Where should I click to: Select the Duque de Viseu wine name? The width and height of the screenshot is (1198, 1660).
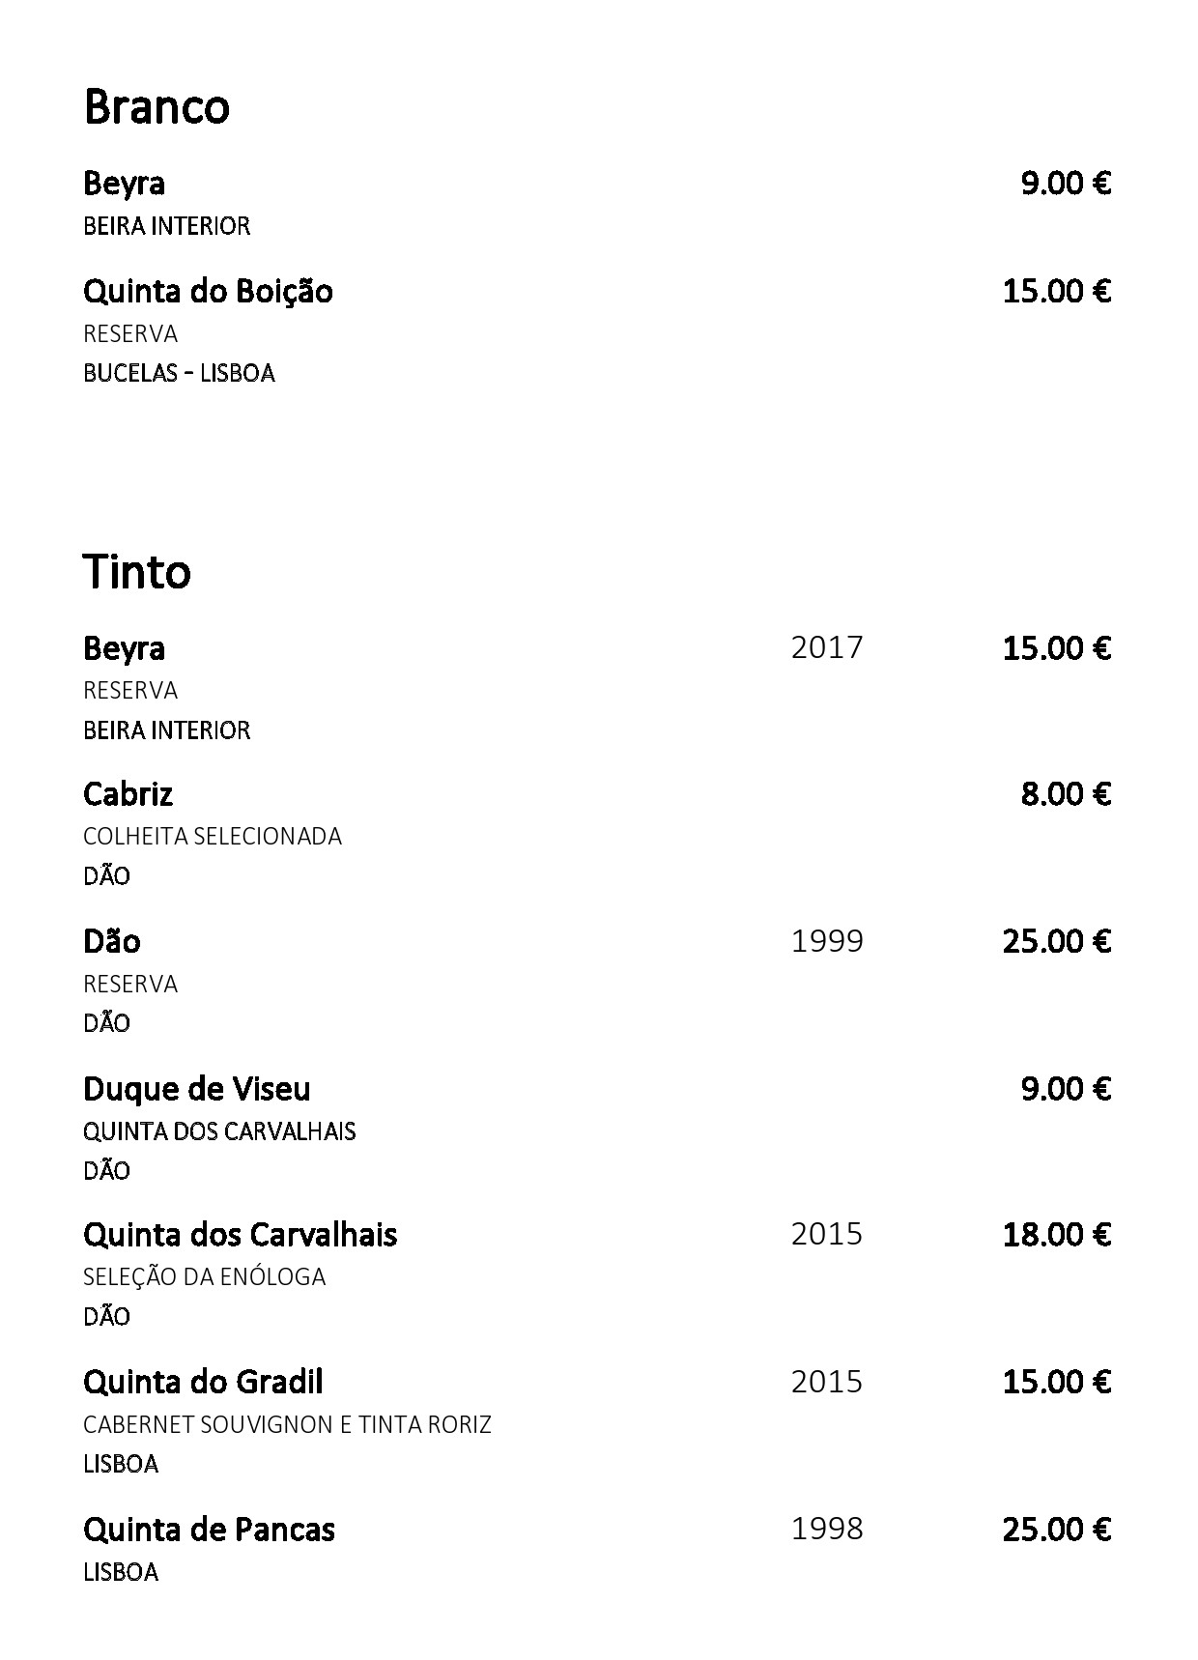(197, 1089)
